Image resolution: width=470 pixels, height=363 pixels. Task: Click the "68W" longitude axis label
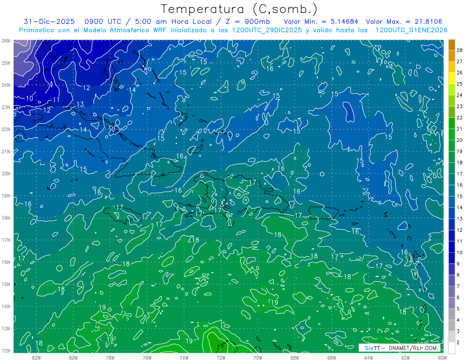[x=295, y=358]
